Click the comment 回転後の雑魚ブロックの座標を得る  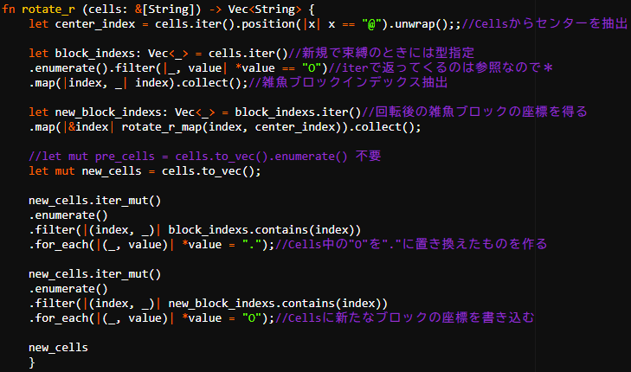point(474,112)
